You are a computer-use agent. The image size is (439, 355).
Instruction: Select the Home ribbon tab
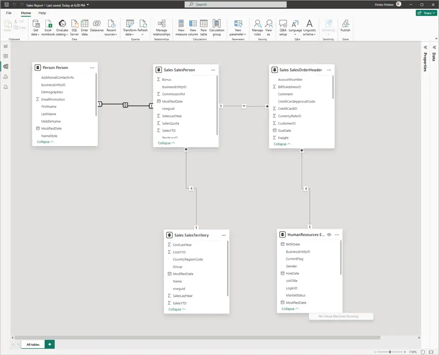[26, 13]
